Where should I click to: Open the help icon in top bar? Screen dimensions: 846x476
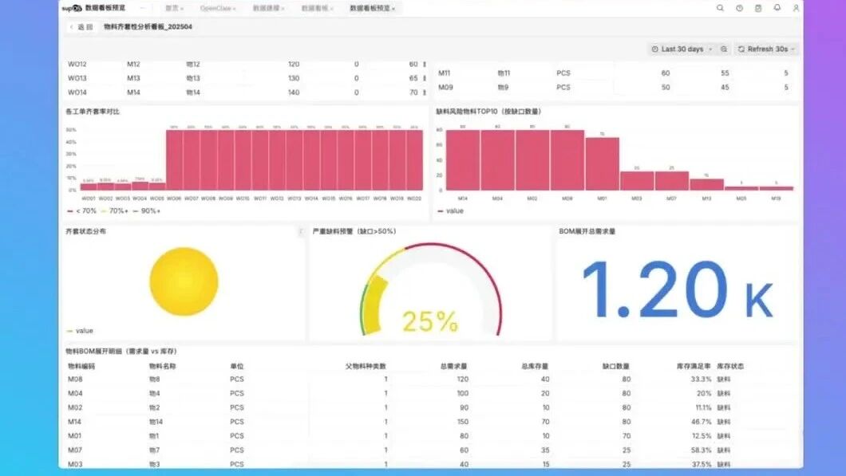739,8
